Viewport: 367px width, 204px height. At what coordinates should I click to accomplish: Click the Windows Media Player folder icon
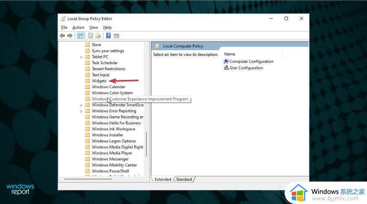pos(87,153)
